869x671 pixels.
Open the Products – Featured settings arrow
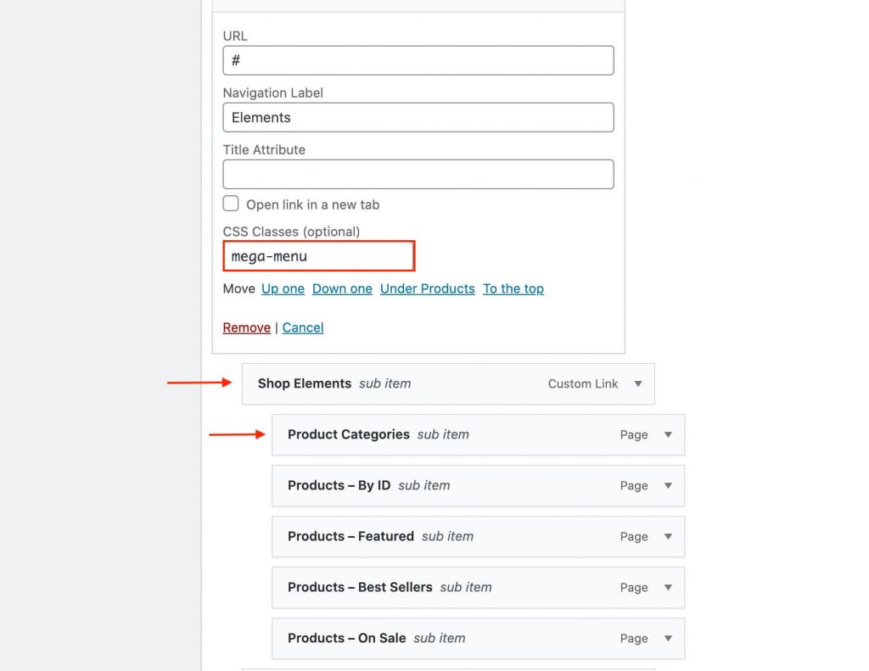click(x=667, y=536)
